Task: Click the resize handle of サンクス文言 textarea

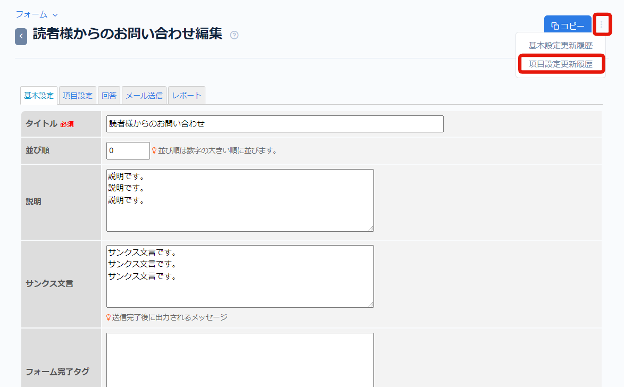Action: pyautogui.click(x=370, y=304)
